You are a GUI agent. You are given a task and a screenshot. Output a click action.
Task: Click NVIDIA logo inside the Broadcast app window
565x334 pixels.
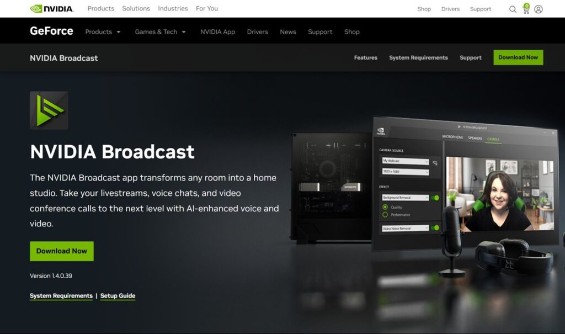click(x=381, y=132)
